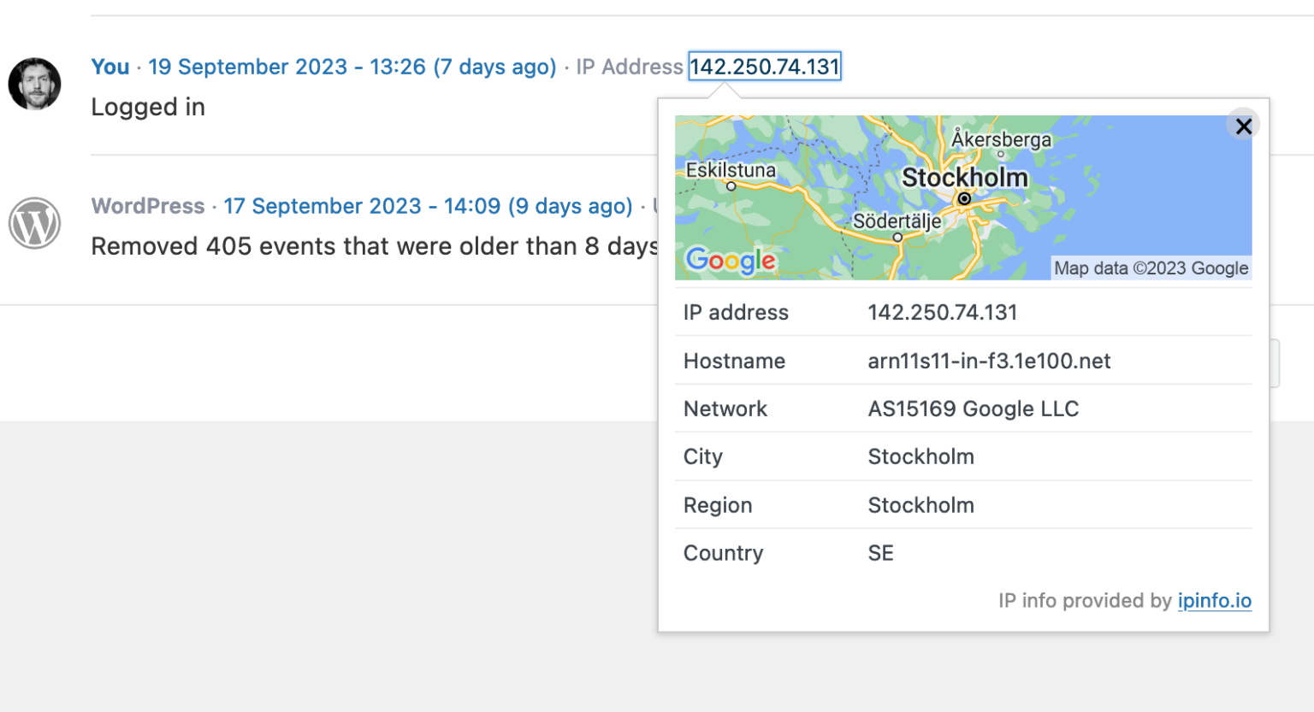Click the "Map data ©2023 Google" attribution
This screenshot has height=712, width=1314.
point(1151,268)
